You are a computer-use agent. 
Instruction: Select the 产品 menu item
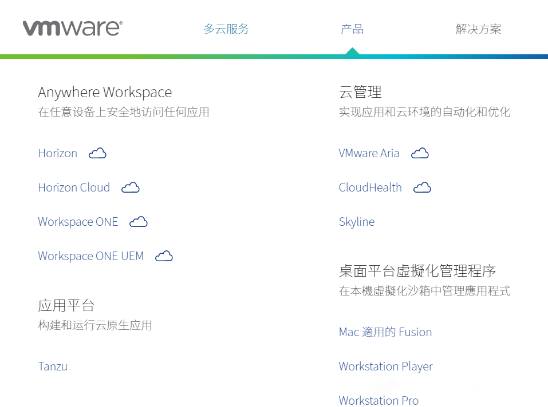[x=352, y=29]
